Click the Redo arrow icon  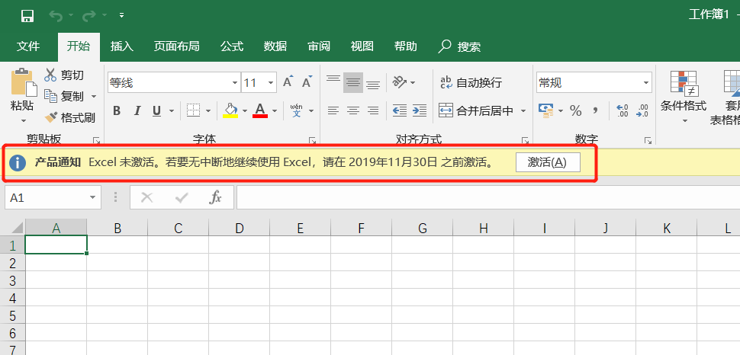[x=88, y=16]
